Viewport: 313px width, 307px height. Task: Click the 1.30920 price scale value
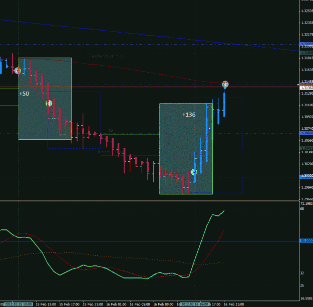pyautogui.click(x=307, y=117)
